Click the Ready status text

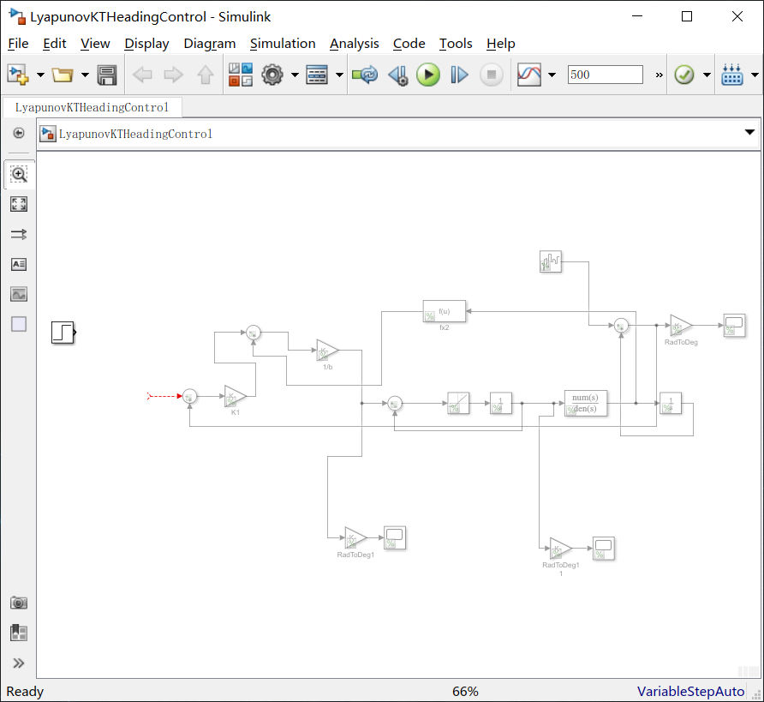tap(25, 691)
